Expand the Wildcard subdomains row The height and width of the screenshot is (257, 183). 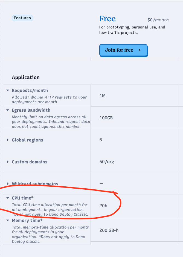point(7,184)
